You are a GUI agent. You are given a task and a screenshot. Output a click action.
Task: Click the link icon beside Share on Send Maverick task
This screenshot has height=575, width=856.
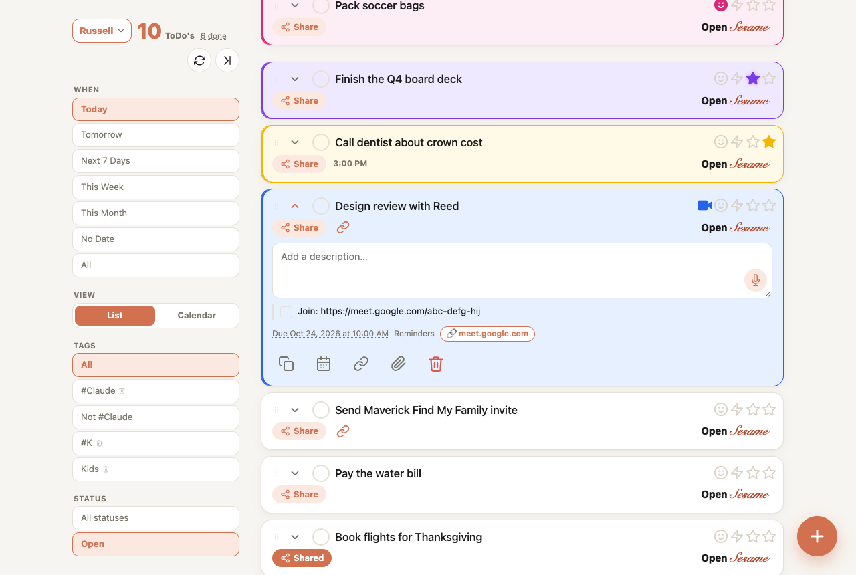pyautogui.click(x=343, y=431)
